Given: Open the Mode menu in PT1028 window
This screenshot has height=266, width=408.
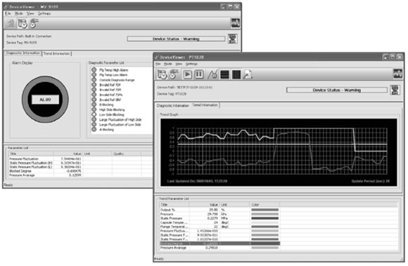Looking at the screenshot, I should [168, 64].
